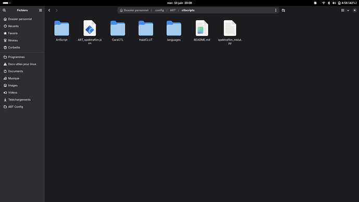The image size is (359, 202).
Task: Select the HaldCLUT folder
Action: coord(146,31)
